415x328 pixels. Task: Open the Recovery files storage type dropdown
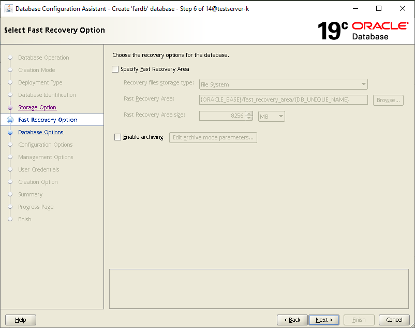pyautogui.click(x=283, y=84)
